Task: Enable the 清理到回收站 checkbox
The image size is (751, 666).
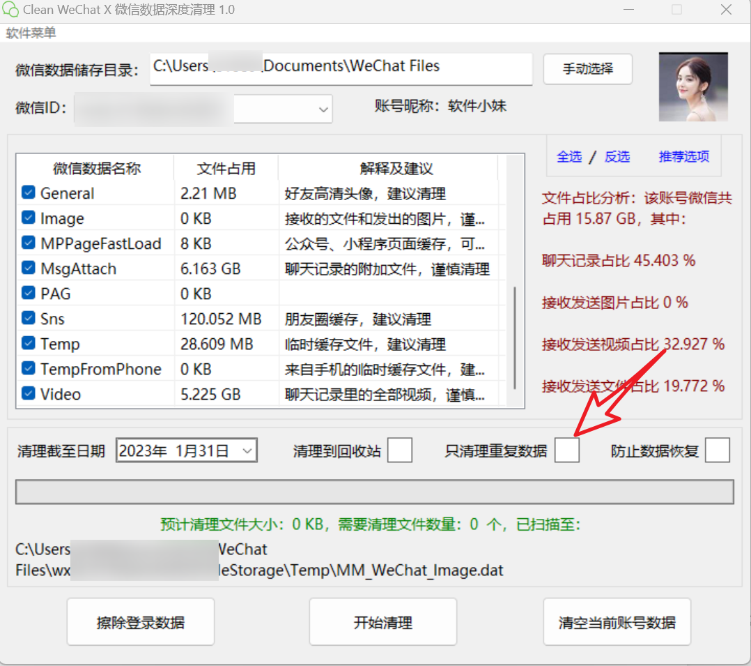Action: click(400, 451)
